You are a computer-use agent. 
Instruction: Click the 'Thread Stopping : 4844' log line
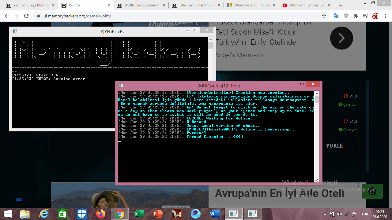pyautogui.click(x=181, y=137)
